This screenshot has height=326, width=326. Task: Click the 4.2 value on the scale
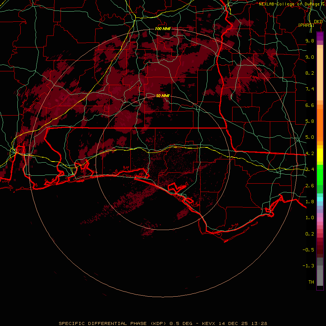pyautogui.click(x=310, y=154)
